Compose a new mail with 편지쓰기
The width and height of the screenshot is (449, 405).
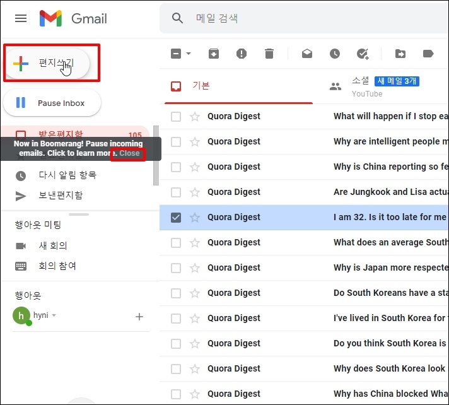pos(47,63)
